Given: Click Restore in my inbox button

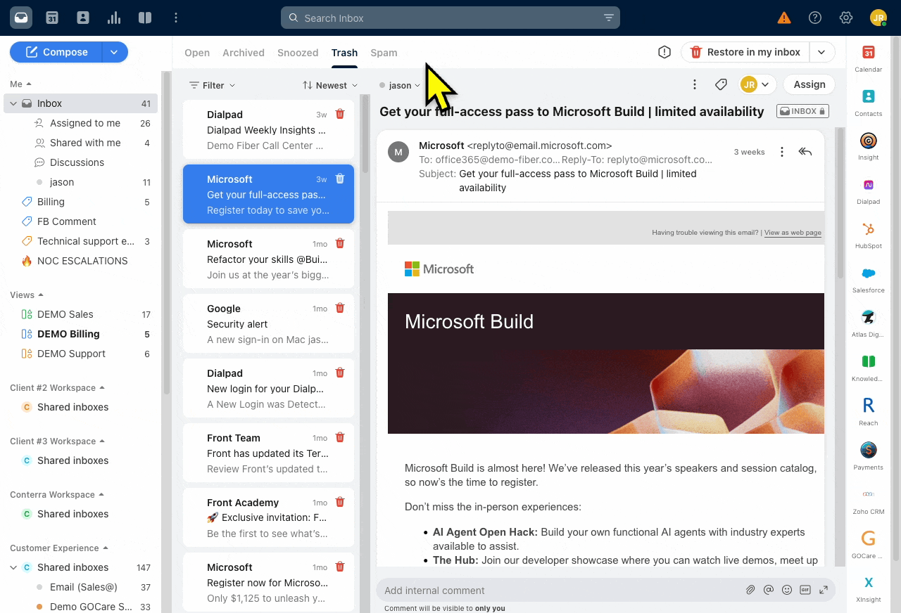Looking at the screenshot, I should [745, 52].
